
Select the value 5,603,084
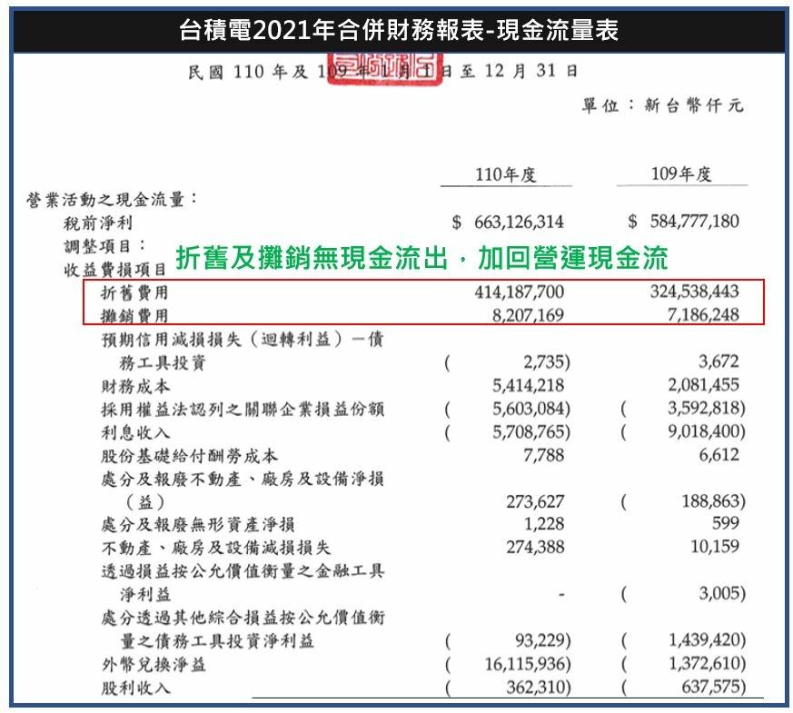pos(528,409)
